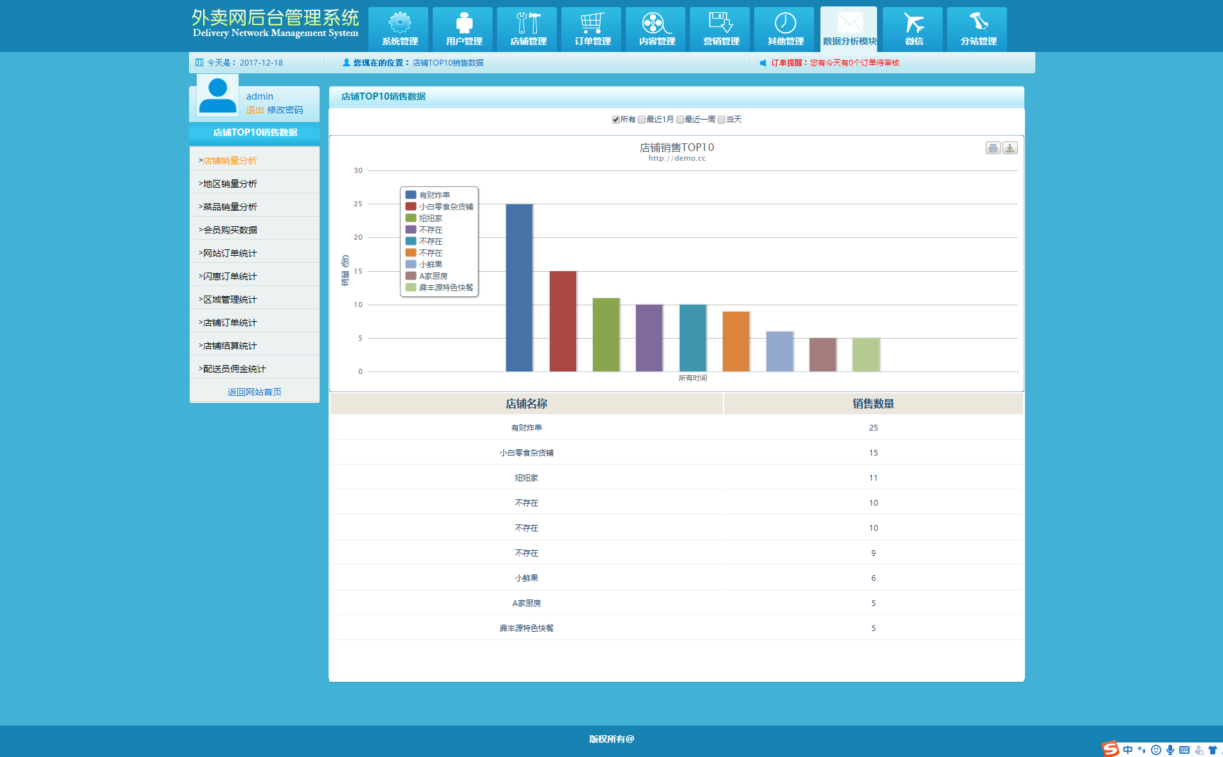Screen dimensions: 1223x757
Task: Click the 修改密码 link
Action: [285, 110]
